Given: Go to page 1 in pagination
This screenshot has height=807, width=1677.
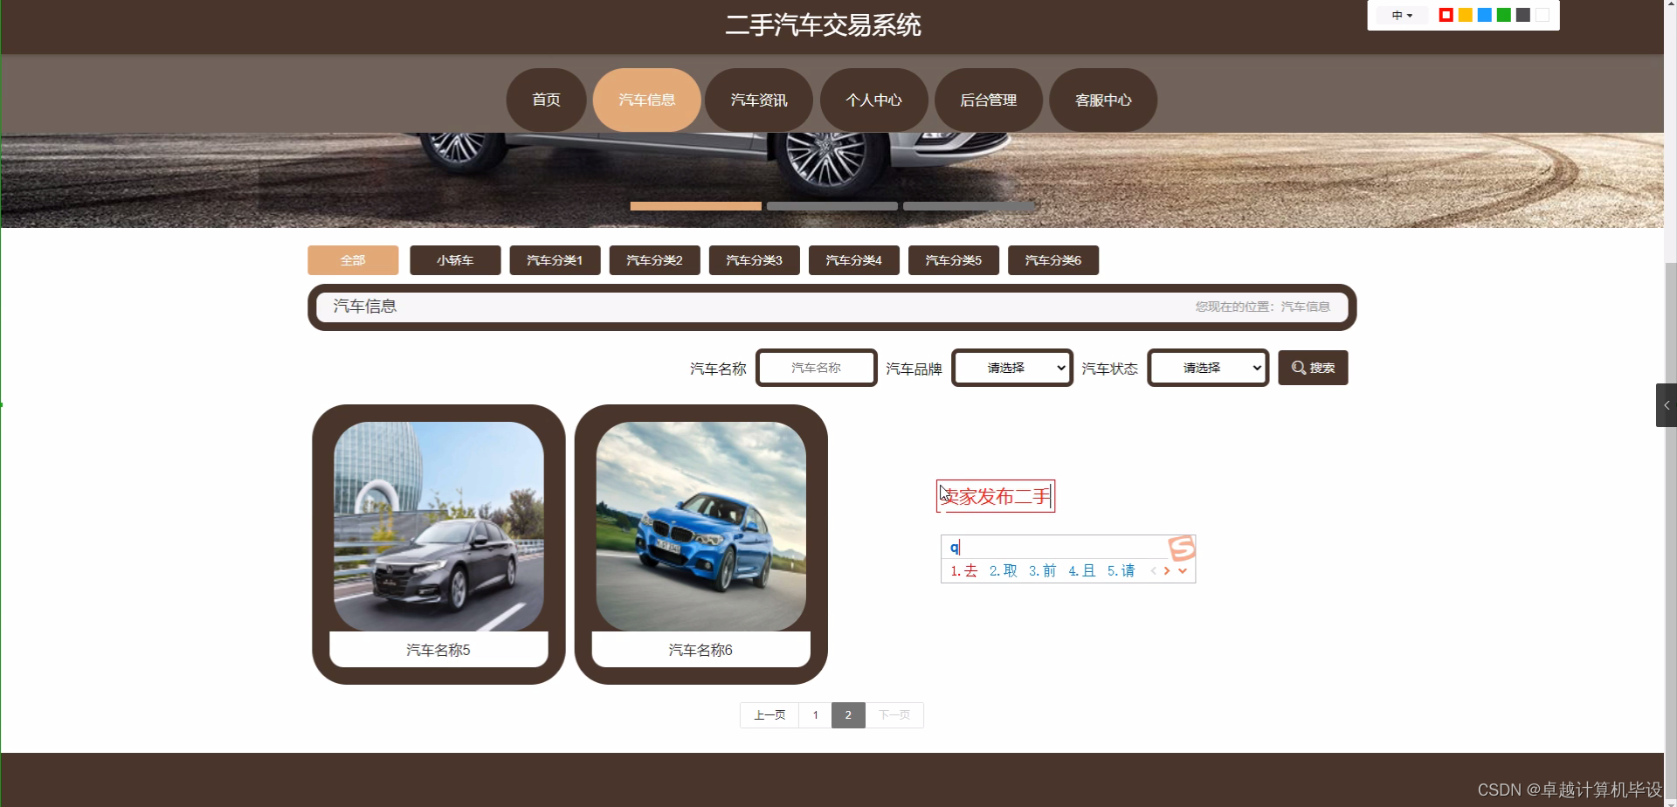Looking at the screenshot, I should (x=815, y=714).
